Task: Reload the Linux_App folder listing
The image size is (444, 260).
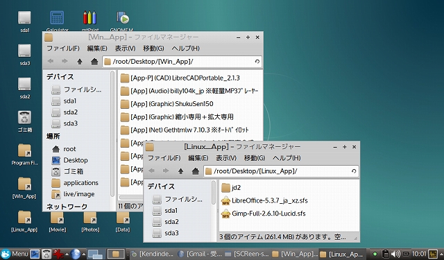Action: pos(354,171)
